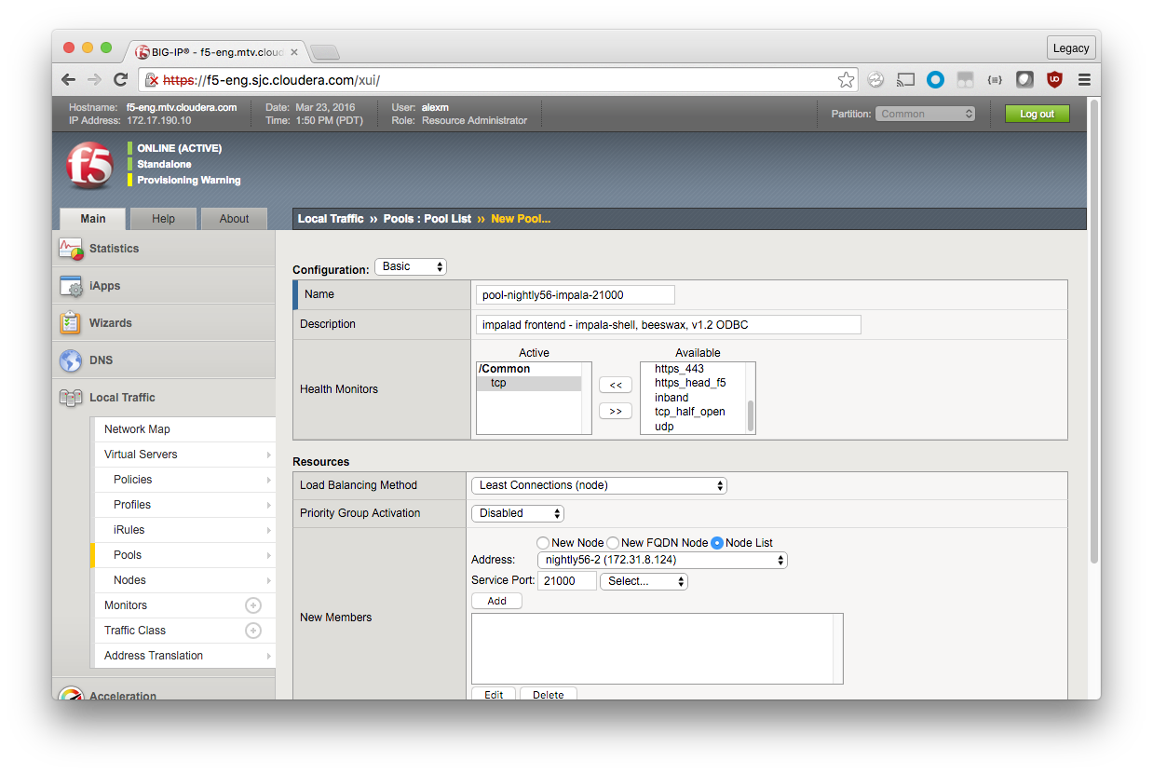
Task: Click the iApps icon in sidebar
Action: click(x=71, y=286)
